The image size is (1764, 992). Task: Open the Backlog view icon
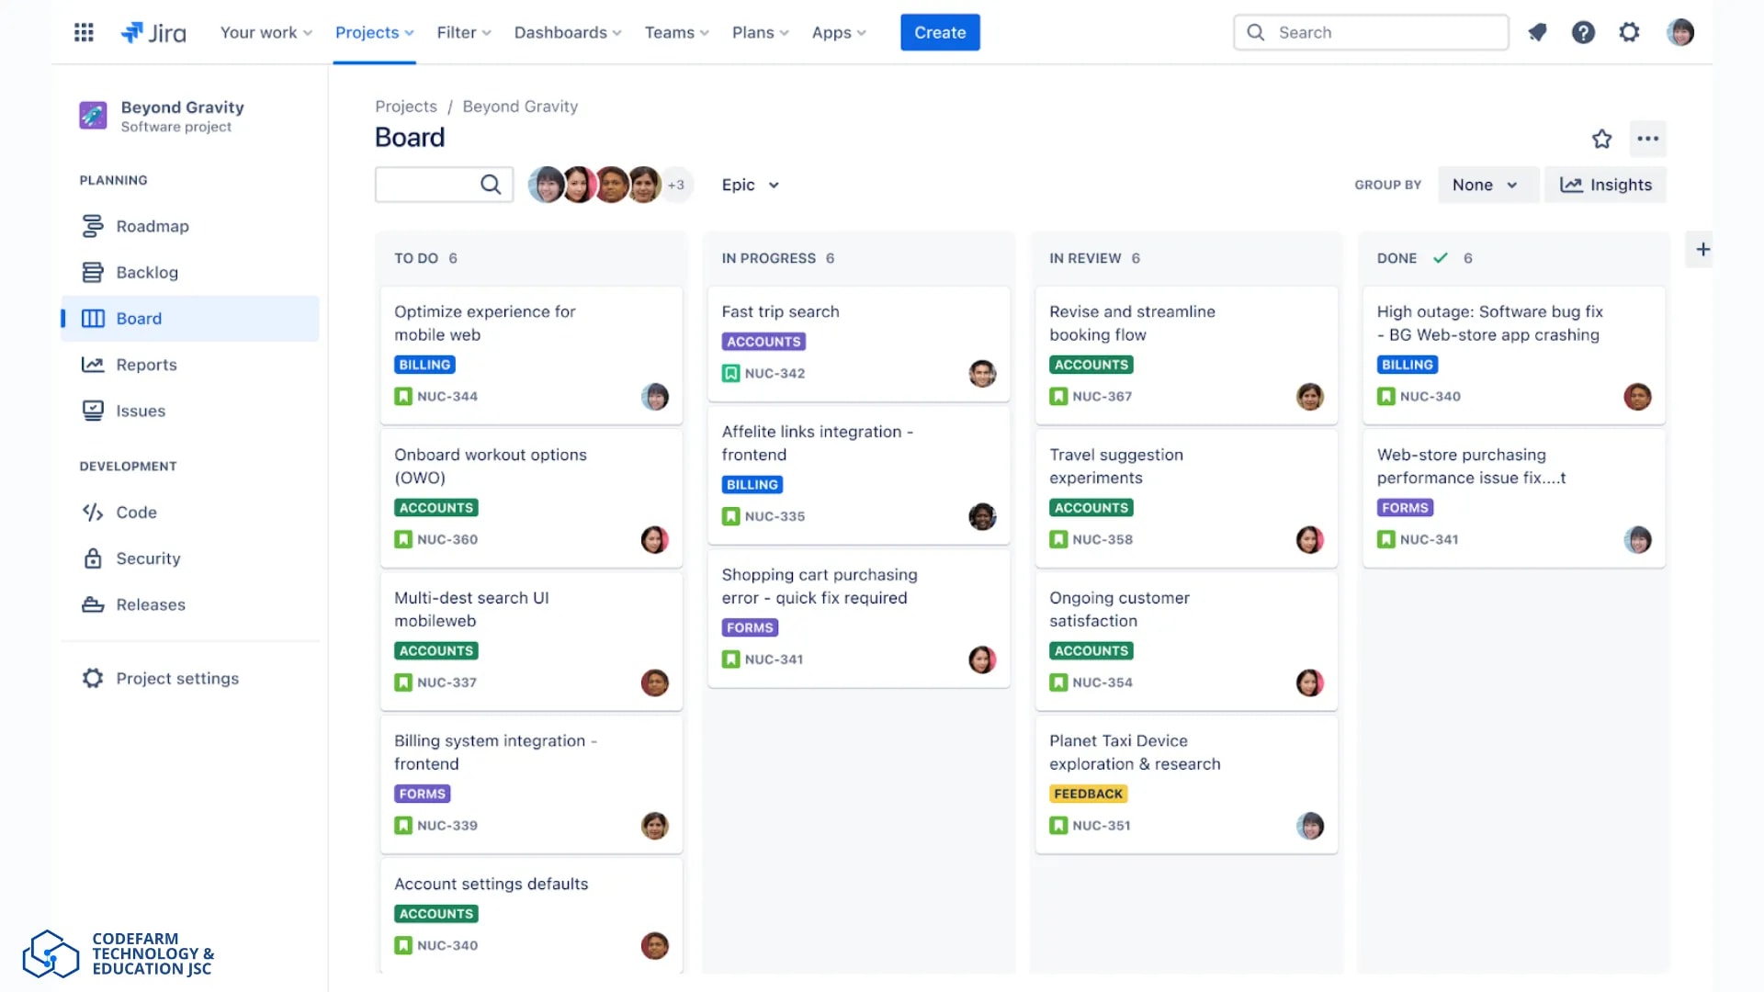(x=93, y=272)
